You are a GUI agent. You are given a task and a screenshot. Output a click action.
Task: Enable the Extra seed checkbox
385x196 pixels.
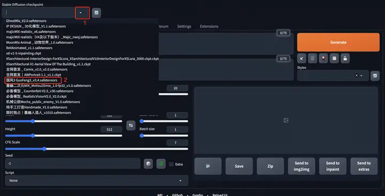click(x=171, y=164)
